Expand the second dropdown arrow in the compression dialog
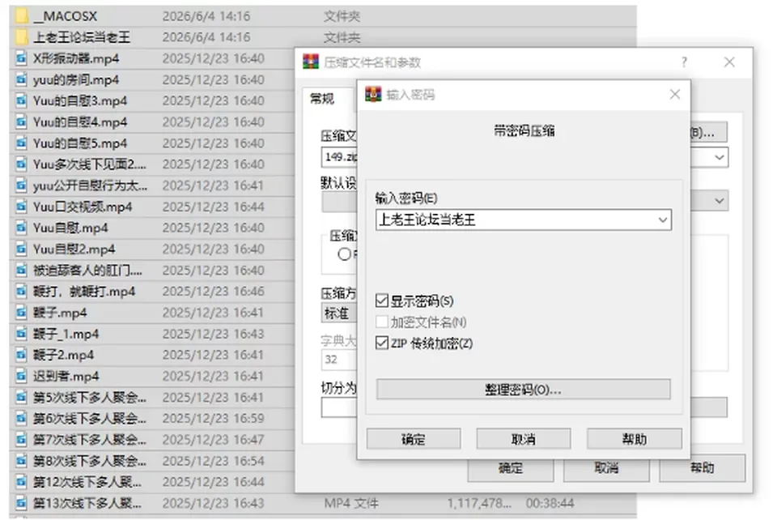Screen dimensions: 777x520 click(x=719, y=201)
